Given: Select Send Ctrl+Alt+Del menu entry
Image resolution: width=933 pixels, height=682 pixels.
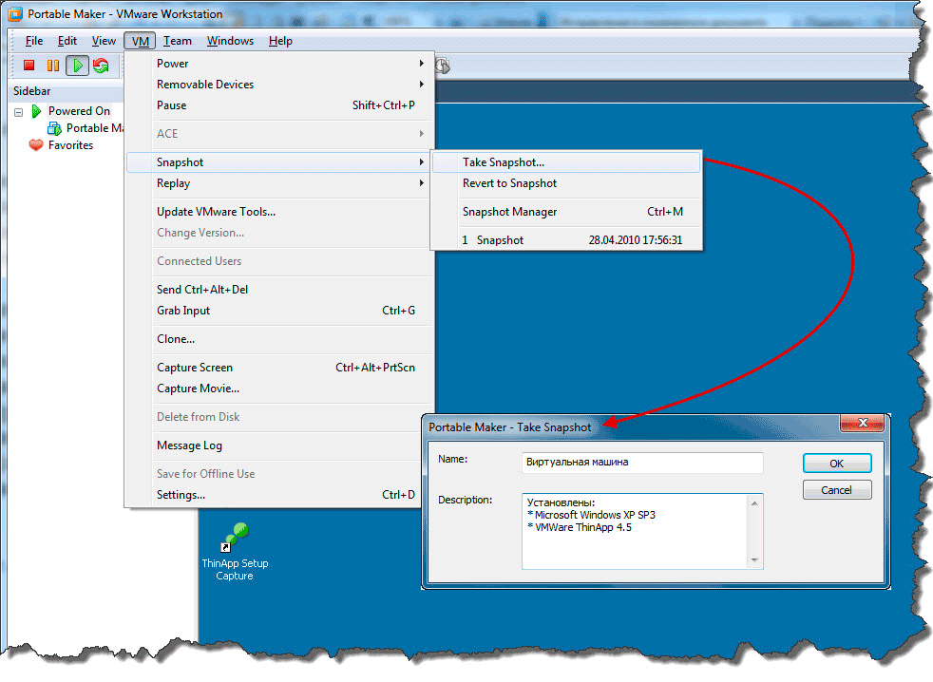Looking at the screenshot, I should click(x=280, y=290).
